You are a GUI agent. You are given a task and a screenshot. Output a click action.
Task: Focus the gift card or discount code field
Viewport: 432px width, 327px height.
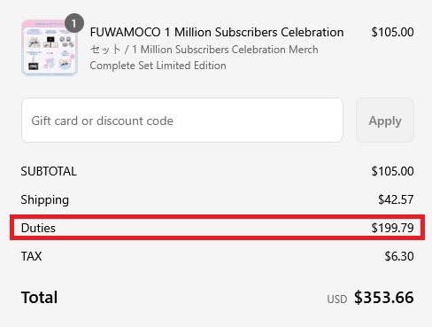pyautogui.click(x=182, y=121)
